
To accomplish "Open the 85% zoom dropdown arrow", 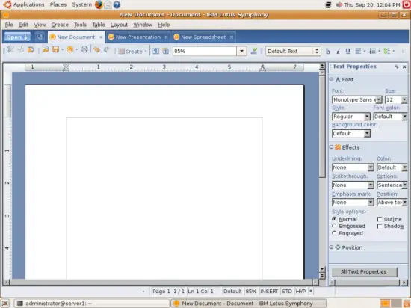I will (241, 51).
